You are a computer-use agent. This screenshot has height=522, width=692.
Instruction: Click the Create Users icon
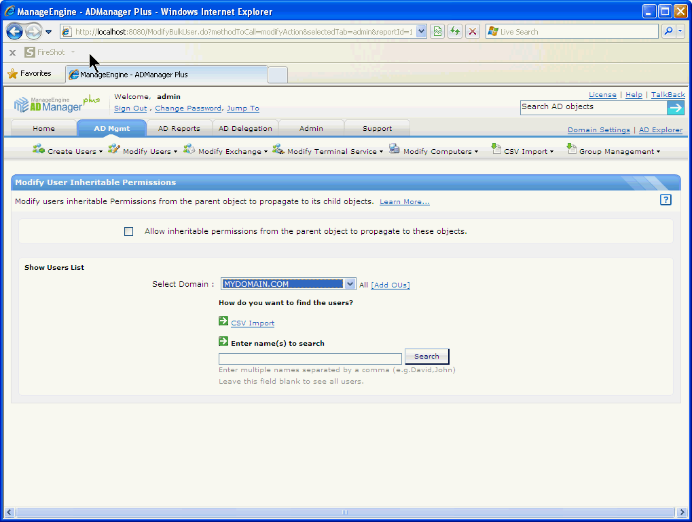pyautogui.click(x=39, y=149)
